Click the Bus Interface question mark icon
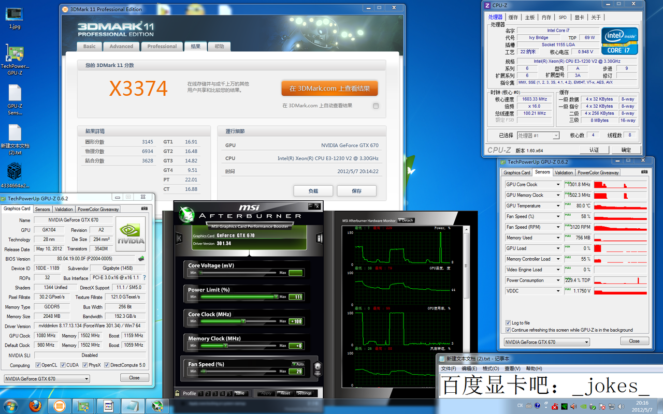Viewport: 663px width, 414px height. [145, 278]
